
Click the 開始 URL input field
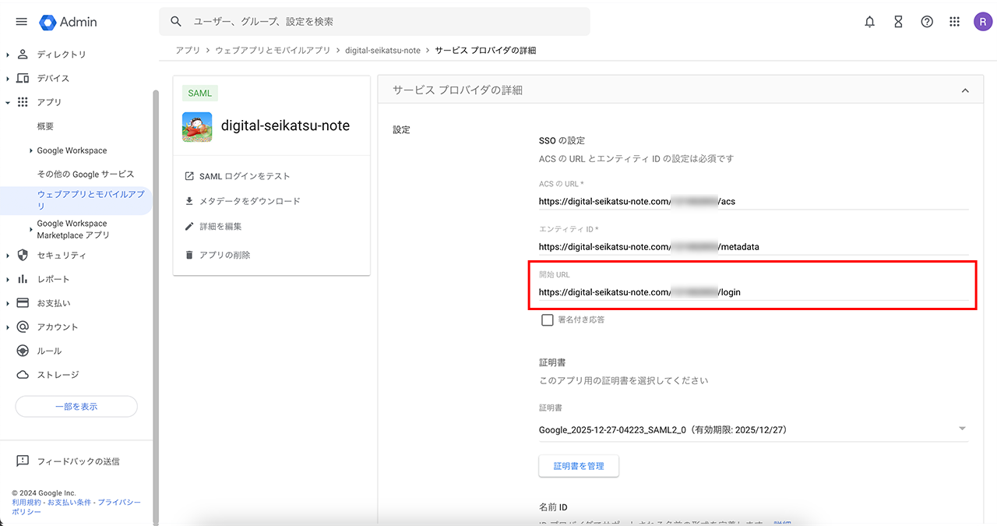[752, 292]
